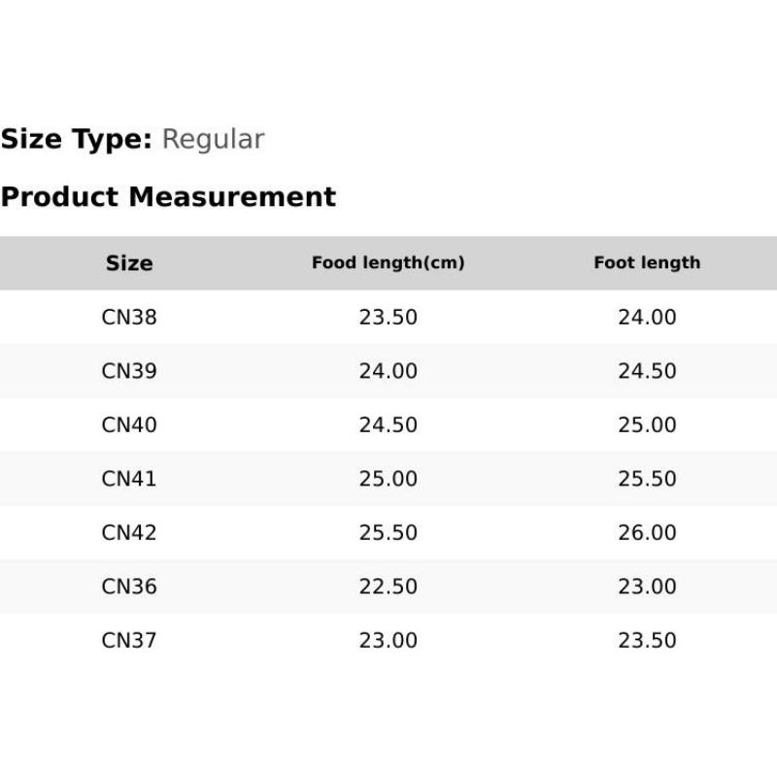The image size is (777, 777).
Task: Select the CN42 size row label
Action: pos(129,533)
